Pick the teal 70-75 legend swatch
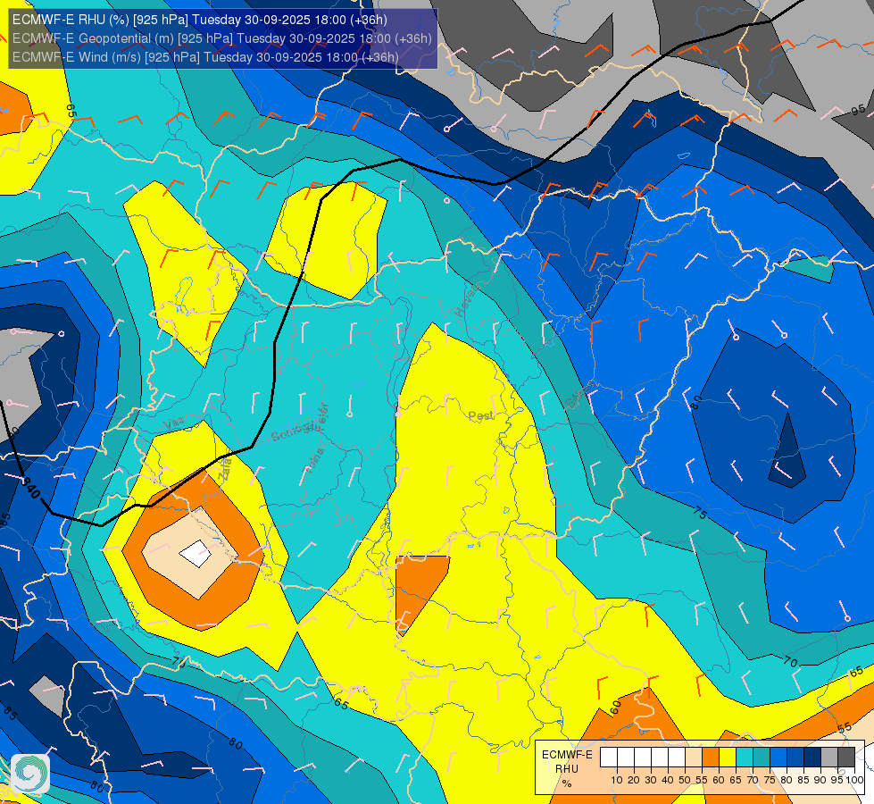874x804 pixels. point(762,758)
